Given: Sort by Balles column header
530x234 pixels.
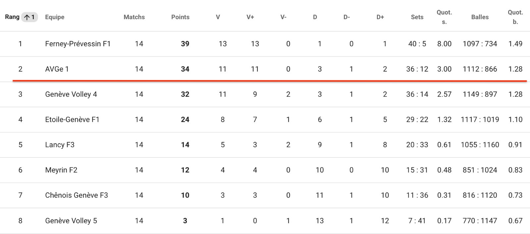Looking at the screenshot, I should (480, 17).
